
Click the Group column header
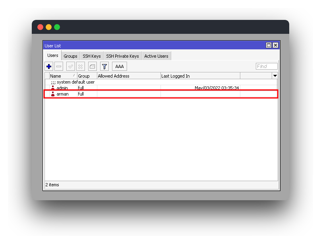point(87,76)
